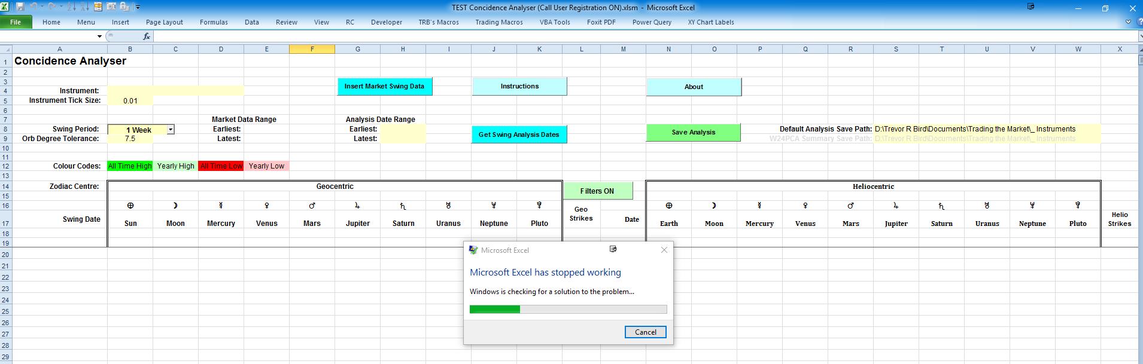Image resolution: width=1143 pixels, height=364 pixels.
Task: Click the Orb Degree Tolerance value cell
Action: coord(130,139)
